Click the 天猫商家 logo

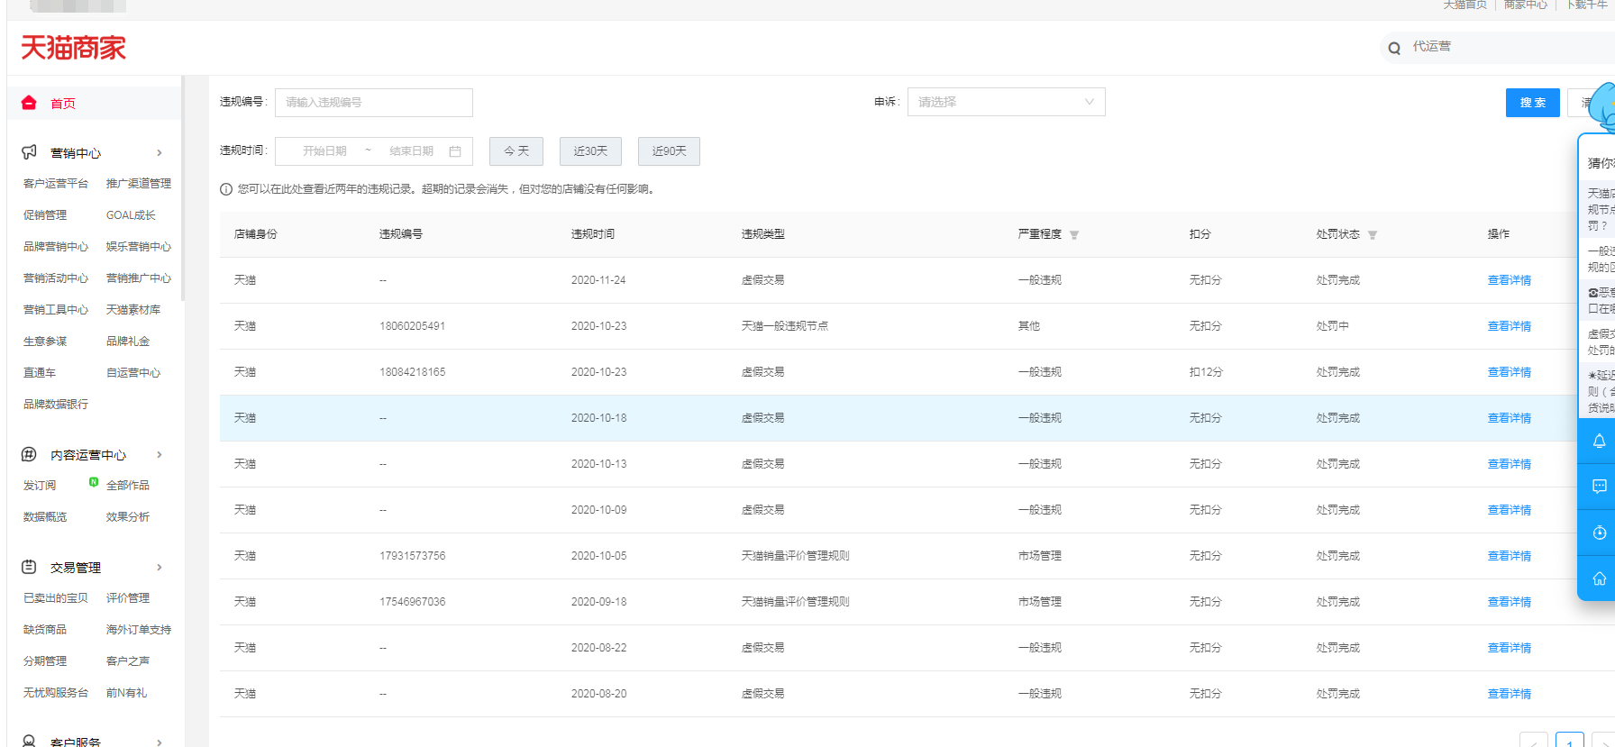coord(73,48)
